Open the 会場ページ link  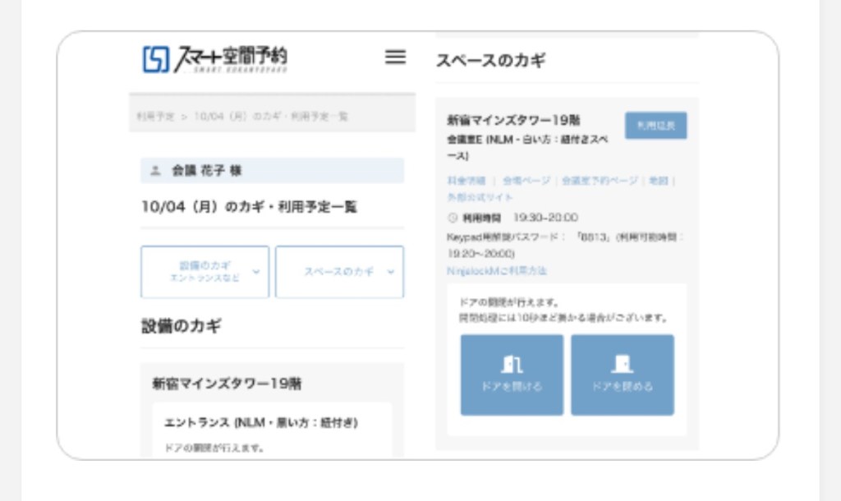526,181
